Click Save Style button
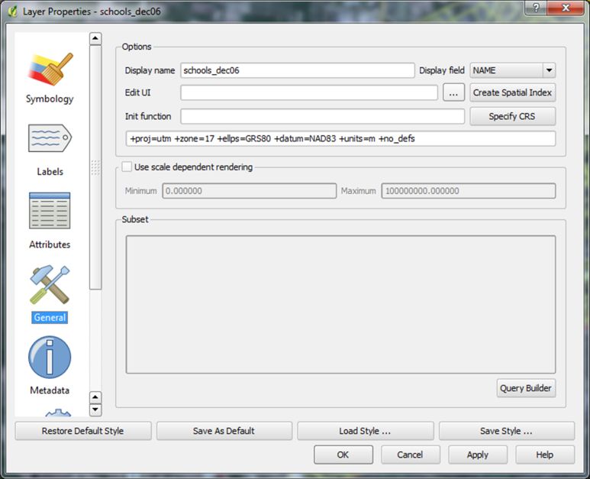 (x=507, y=431)
